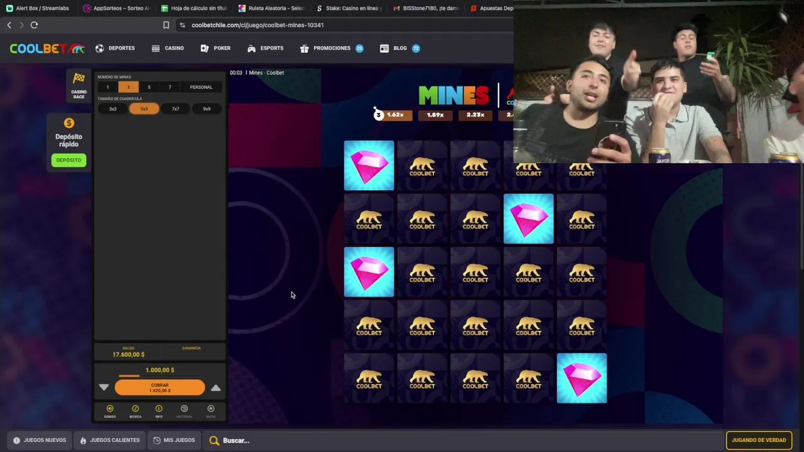The height and width of the screenshot is (452, 804).
Task: Switch to Alert Box / Streamlabs tab
Action: coord(38,8)
